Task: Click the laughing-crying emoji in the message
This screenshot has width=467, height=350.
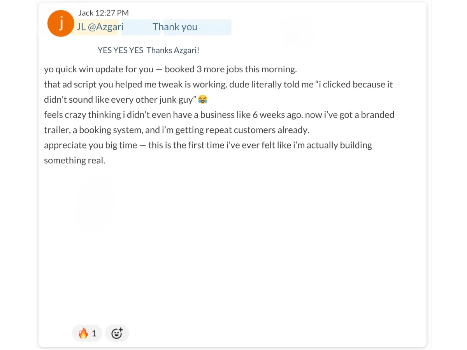Action: 202,100
